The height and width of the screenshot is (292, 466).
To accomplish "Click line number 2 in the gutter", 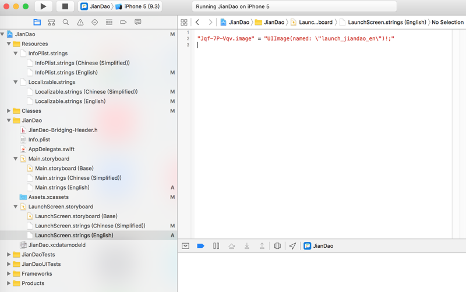I will click(188, 38).
